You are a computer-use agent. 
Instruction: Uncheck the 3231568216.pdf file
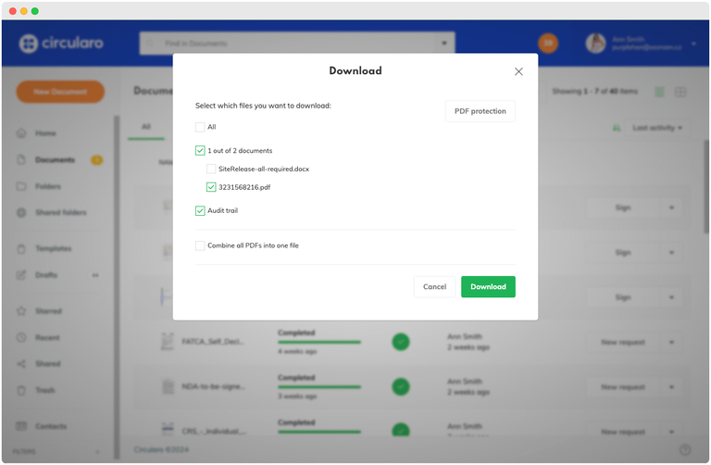(211, 187)
